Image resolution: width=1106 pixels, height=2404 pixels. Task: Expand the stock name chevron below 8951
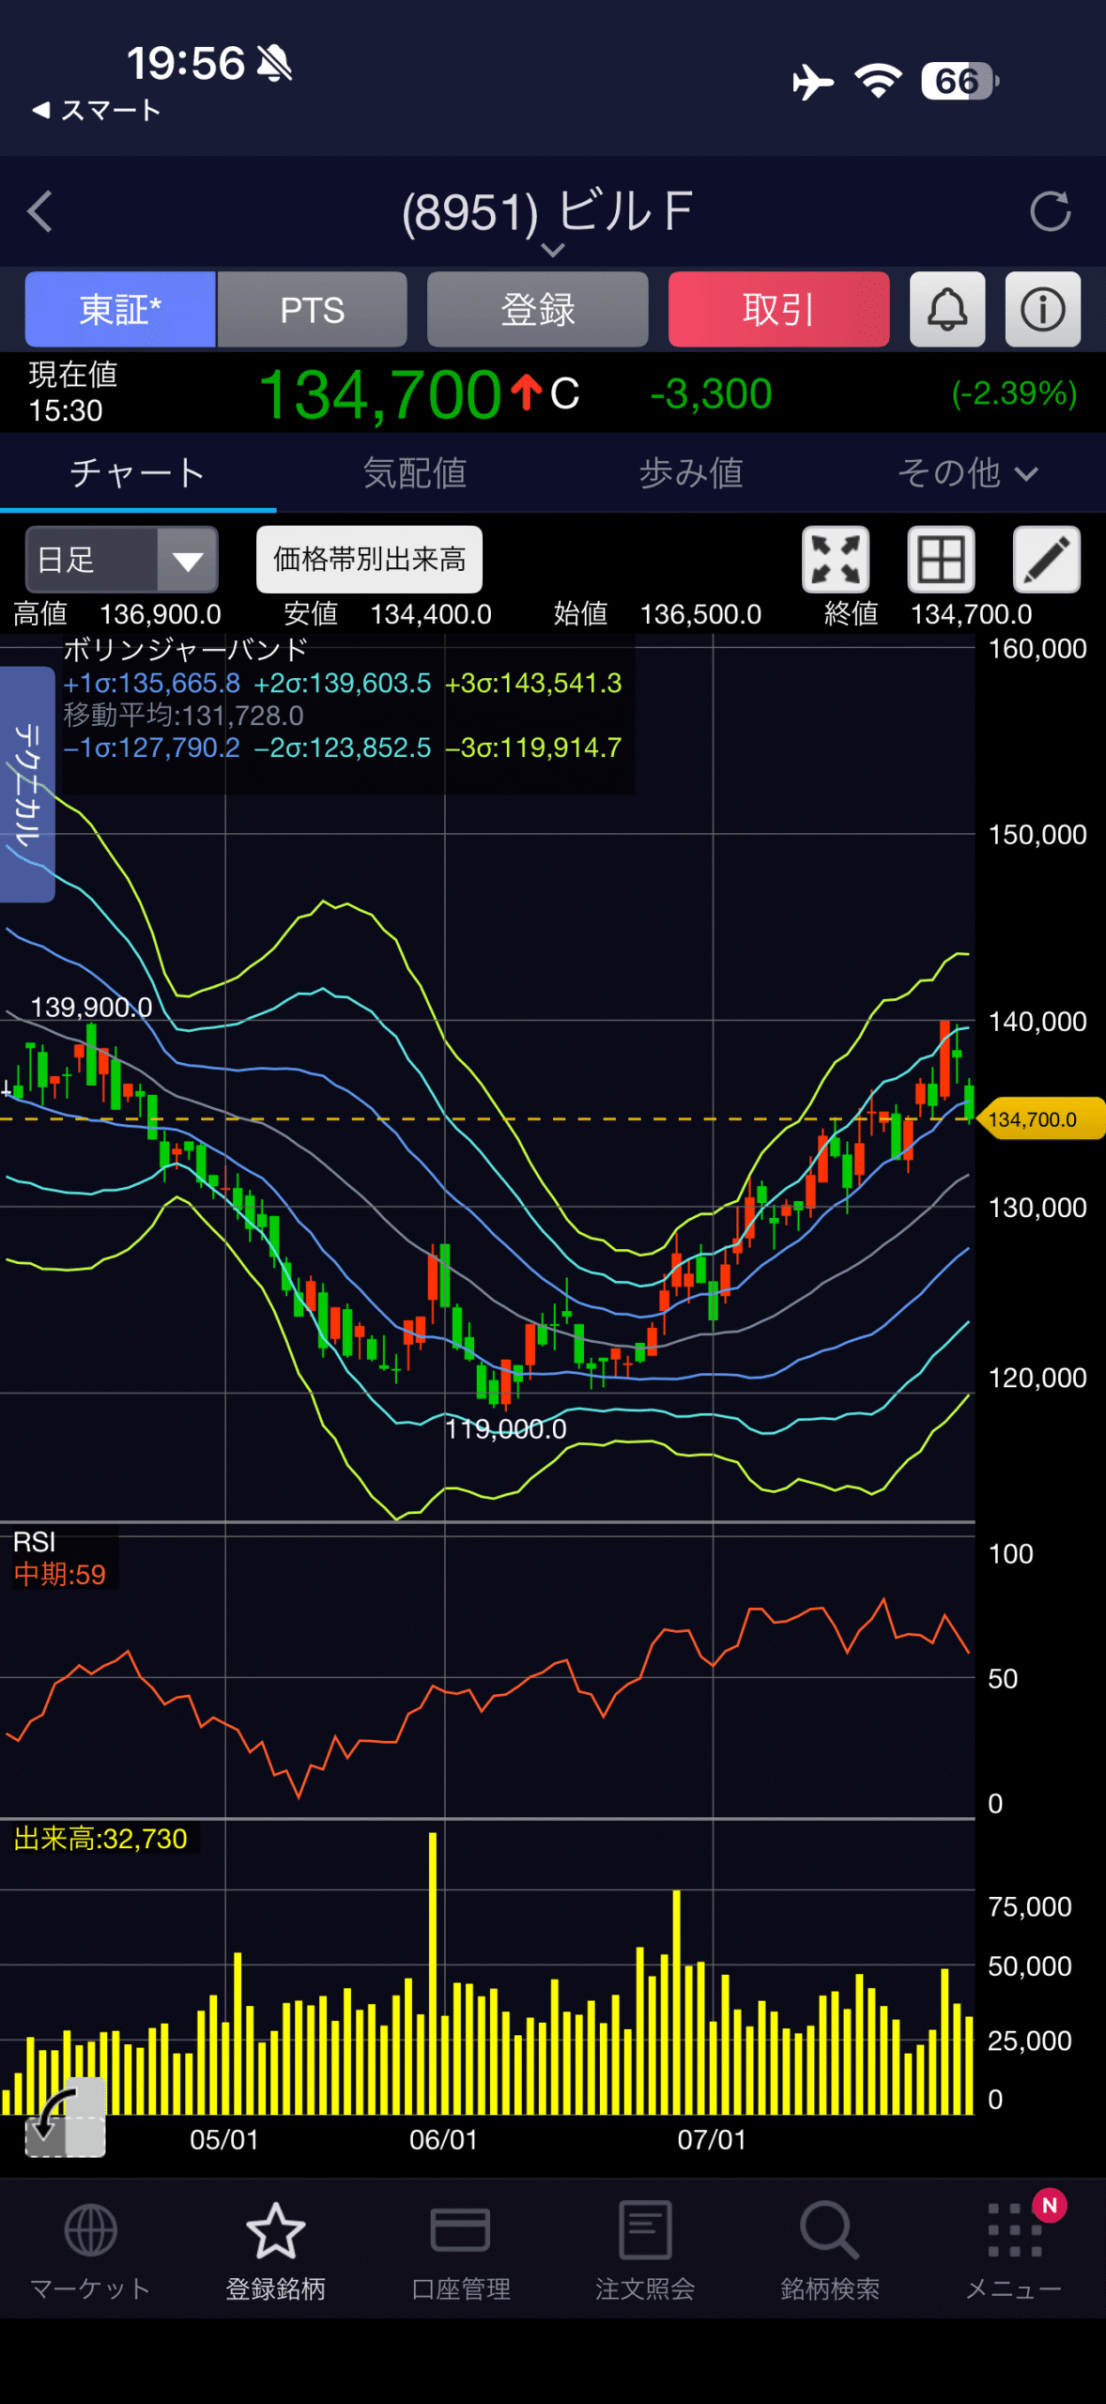[x=553, y=250]
